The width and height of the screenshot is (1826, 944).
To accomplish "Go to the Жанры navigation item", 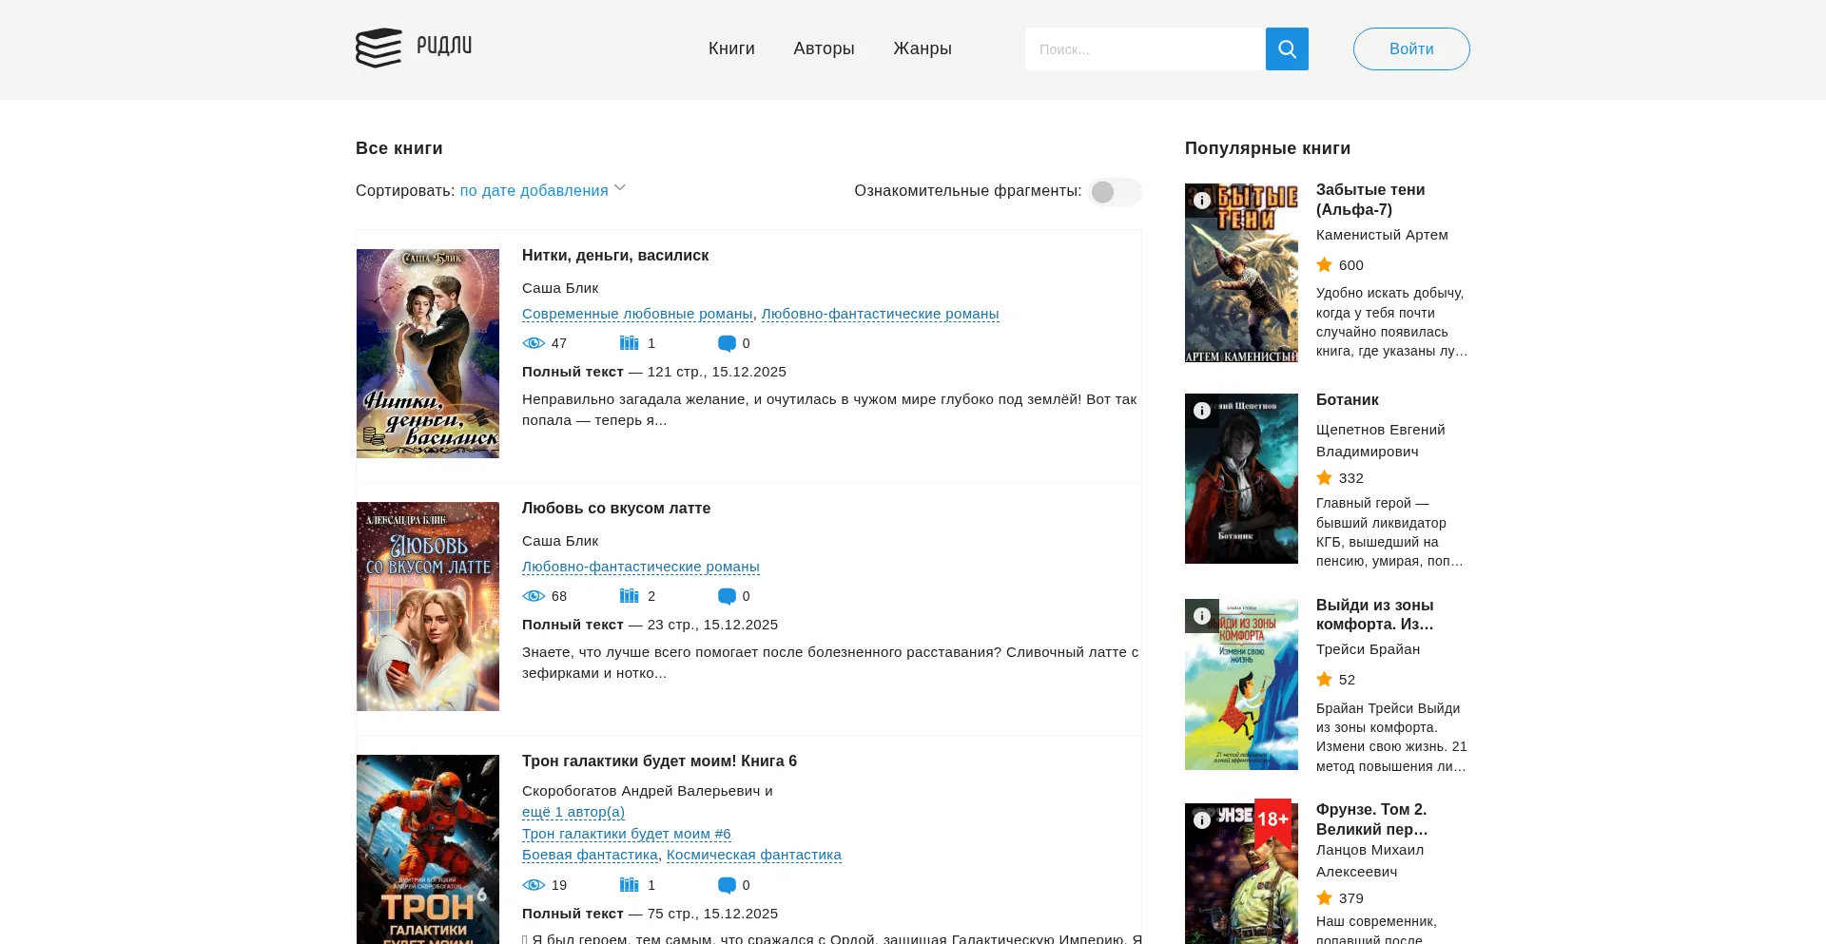I will coord(922,48).
